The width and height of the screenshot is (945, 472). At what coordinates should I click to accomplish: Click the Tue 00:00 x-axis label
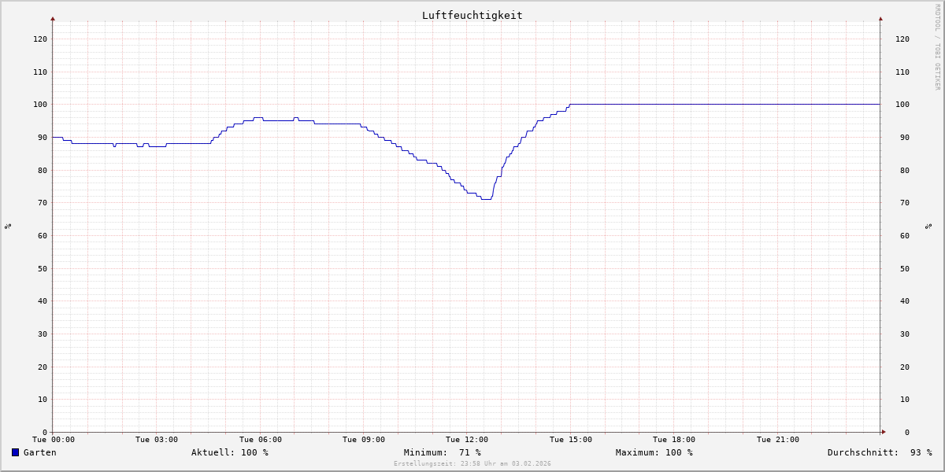54,440
